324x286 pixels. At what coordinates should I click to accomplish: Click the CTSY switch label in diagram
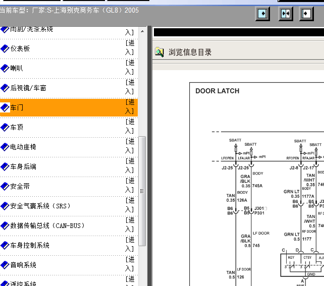tap(307, 258)
